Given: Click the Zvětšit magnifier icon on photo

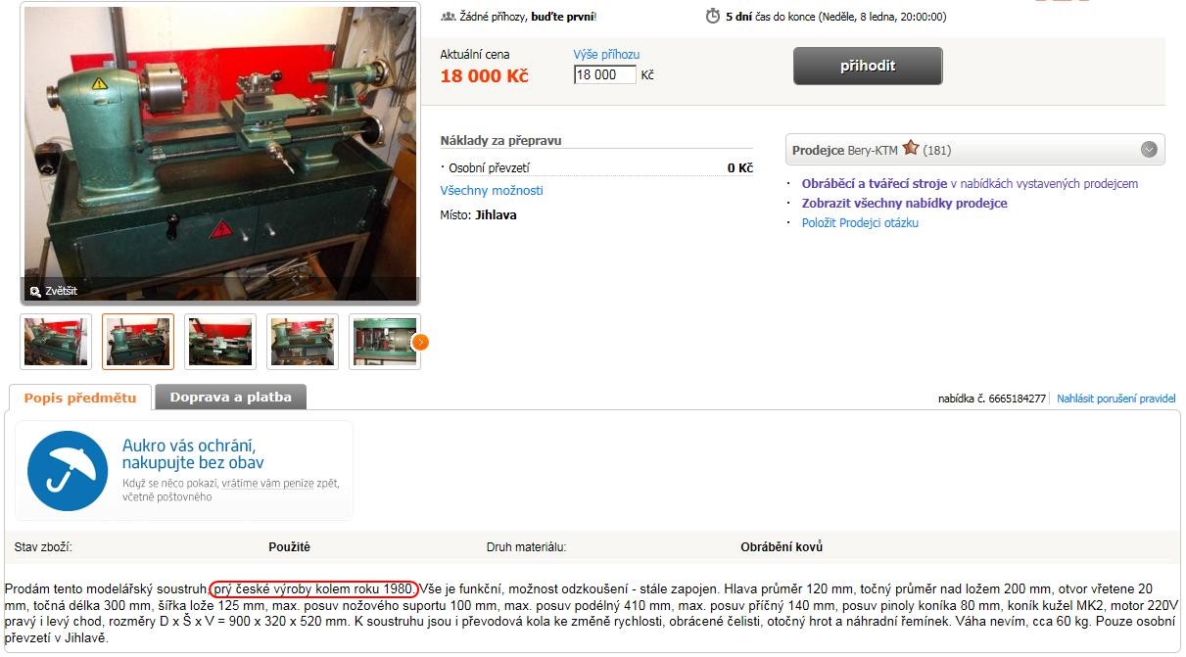Looking at the screenshot, I should pyautogui.click(x=35, y=291).
